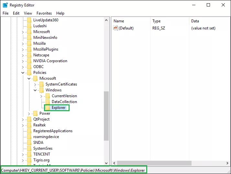Click the QtProject folder icon
Image resolution: width=231 pixels, height=174 pixels.
click(29, 119)
